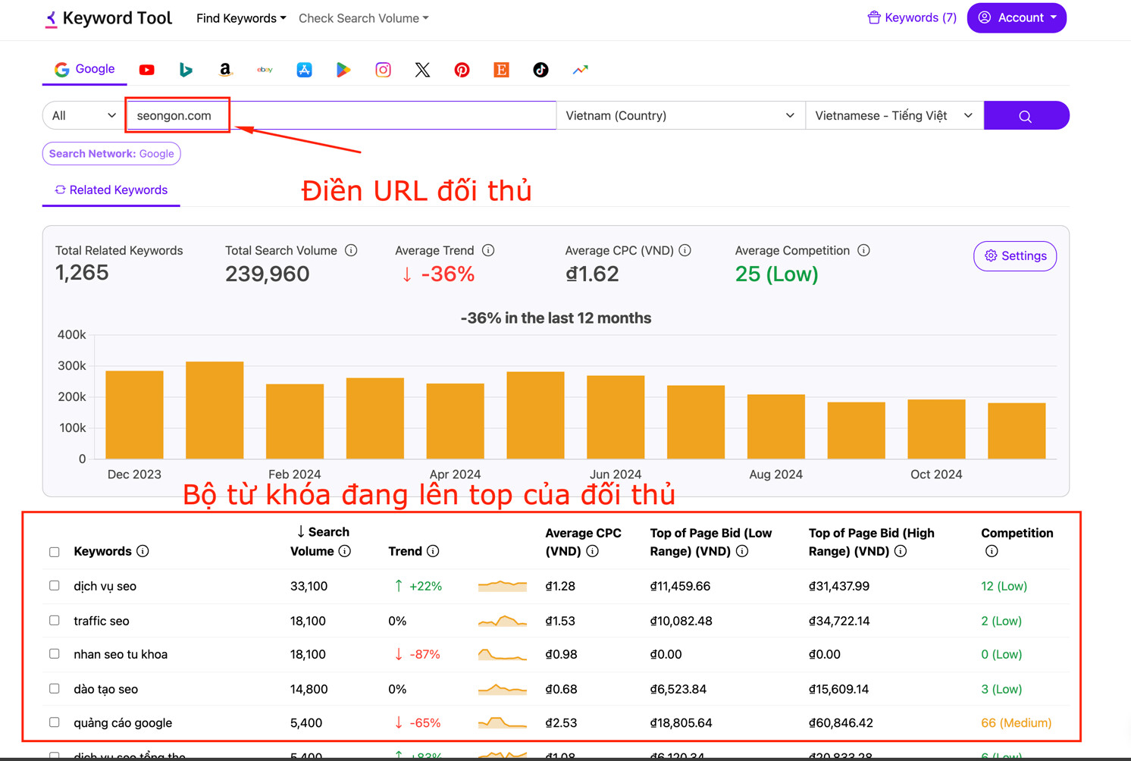The height and width of the screenshot is (761, 1131).
Task: Click info icon beside Average CPC header
Action: point(593,551)
